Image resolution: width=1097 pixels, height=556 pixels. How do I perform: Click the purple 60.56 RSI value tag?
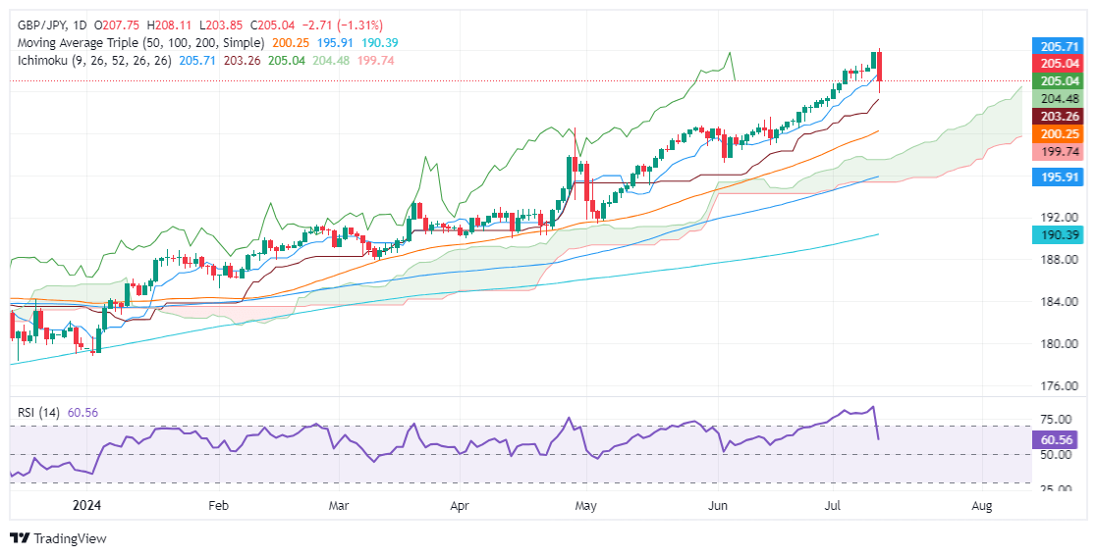coord(1060,439)
